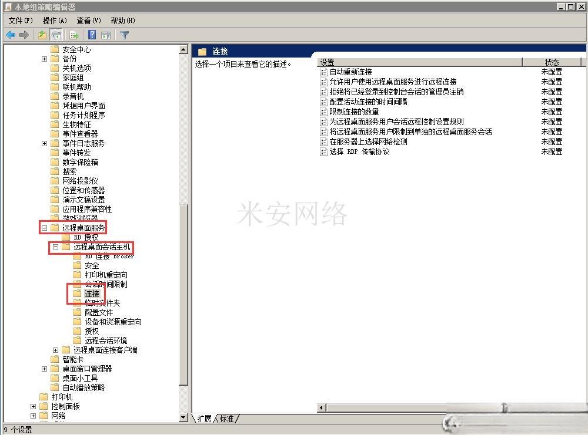Viewport: 588px width, 435px height.
Task: Expand the 备份 tree node
Action: [x=44, y=59]
